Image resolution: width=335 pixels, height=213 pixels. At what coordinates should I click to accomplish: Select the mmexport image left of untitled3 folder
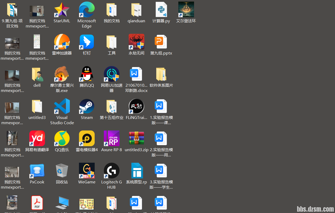click(x=12, y=108)
